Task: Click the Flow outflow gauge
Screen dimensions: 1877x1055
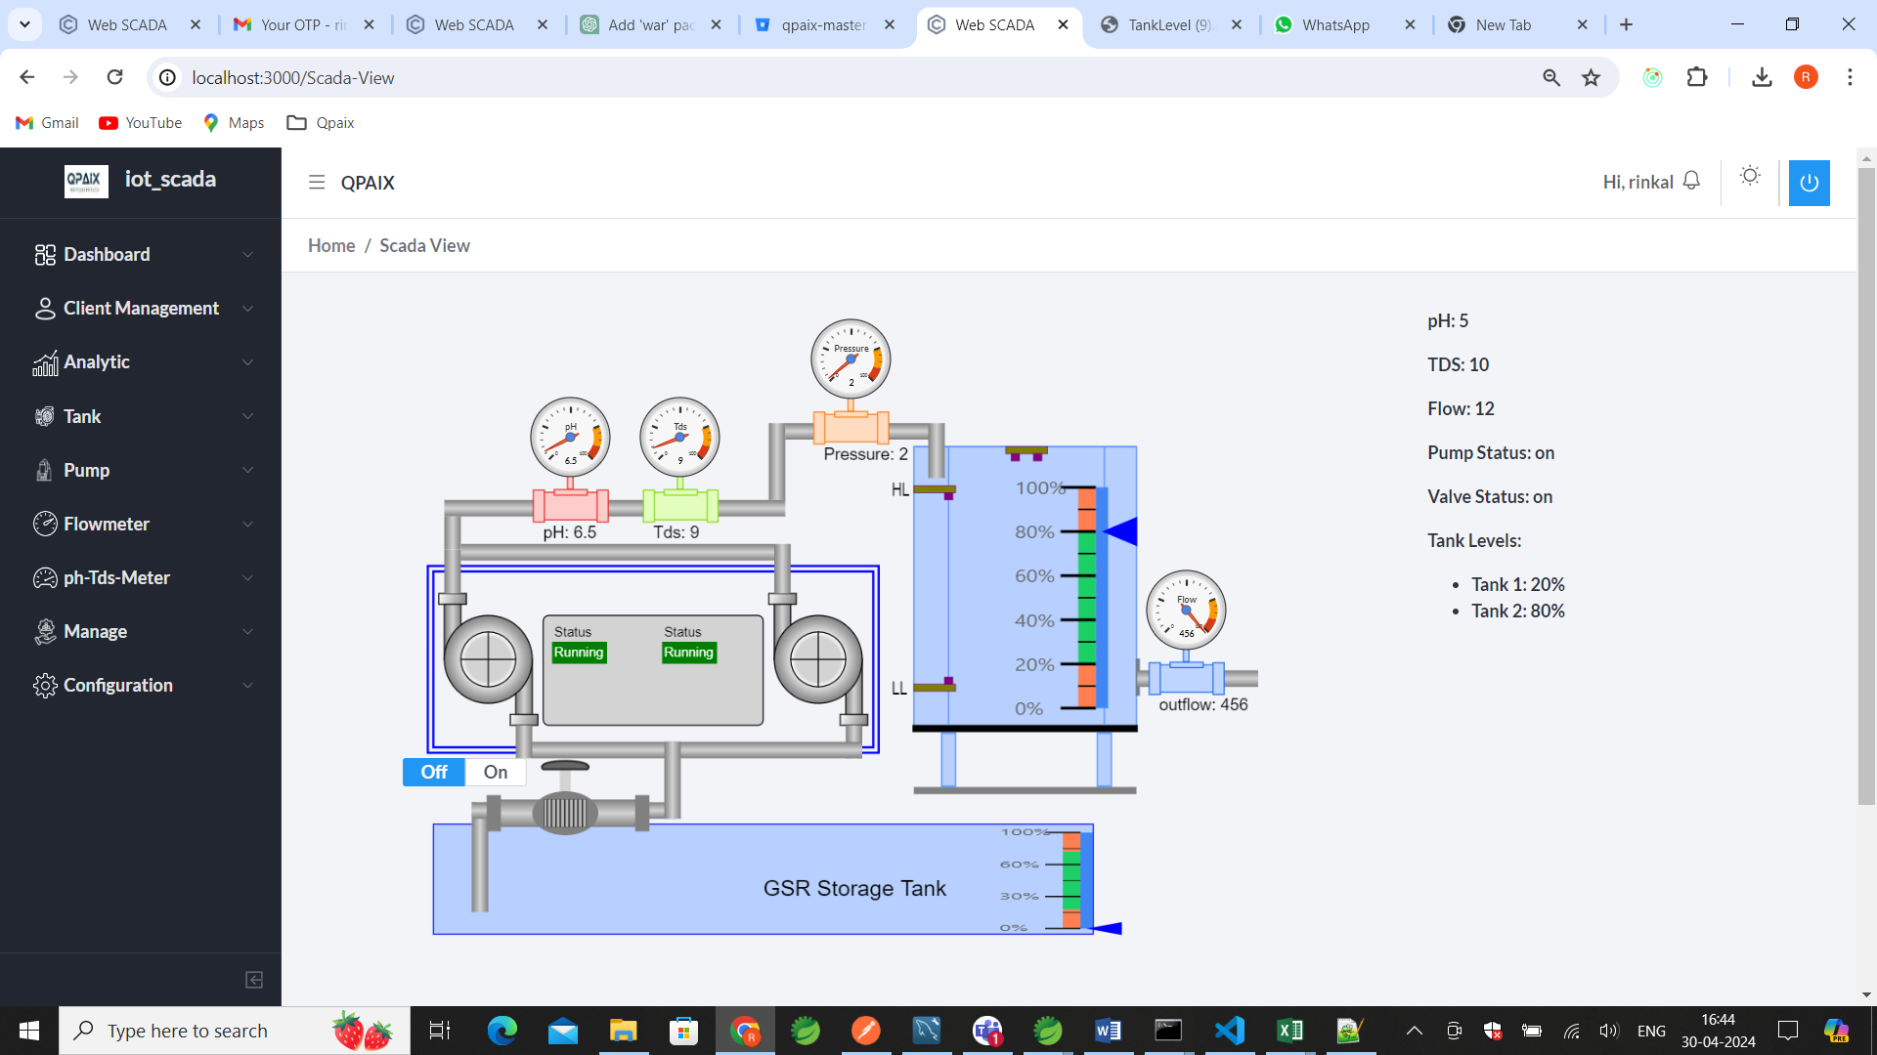Action: pyautogui.click(x=1186, y=611)
